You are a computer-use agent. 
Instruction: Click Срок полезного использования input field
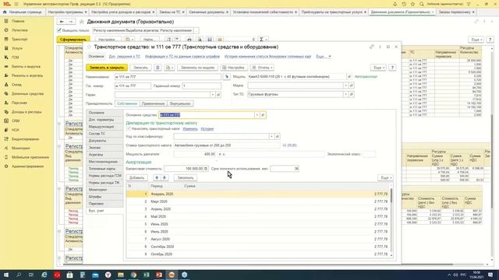point(285,169)
